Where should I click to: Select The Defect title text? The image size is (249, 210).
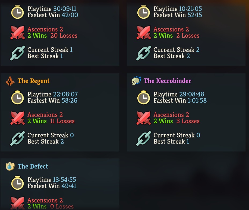[33, 166]
